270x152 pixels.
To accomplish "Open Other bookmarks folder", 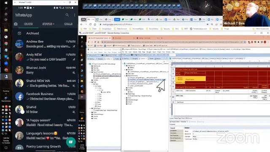I will tap(261, 29).
